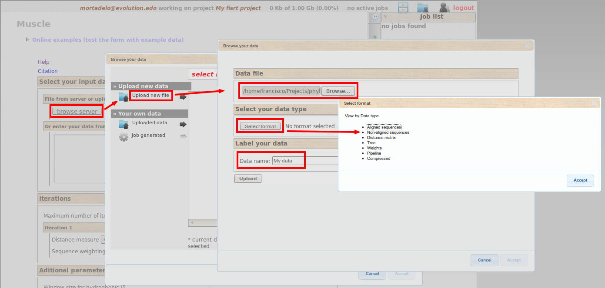Click the arrow next to Uploaded data
Viewport: 605px width, 288px height.
183,124
